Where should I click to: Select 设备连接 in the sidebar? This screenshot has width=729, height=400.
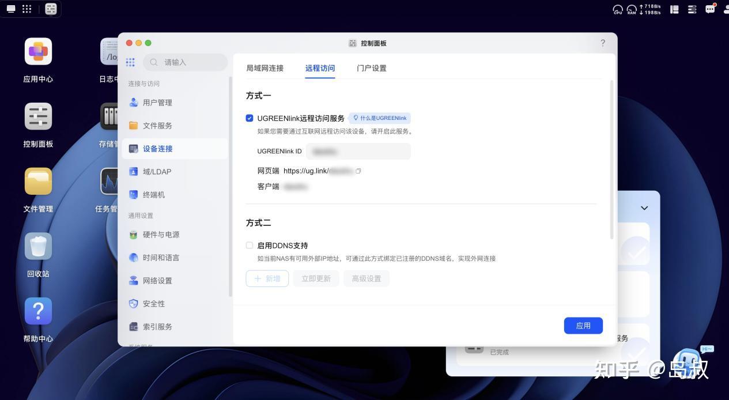[x=175, y=149]
